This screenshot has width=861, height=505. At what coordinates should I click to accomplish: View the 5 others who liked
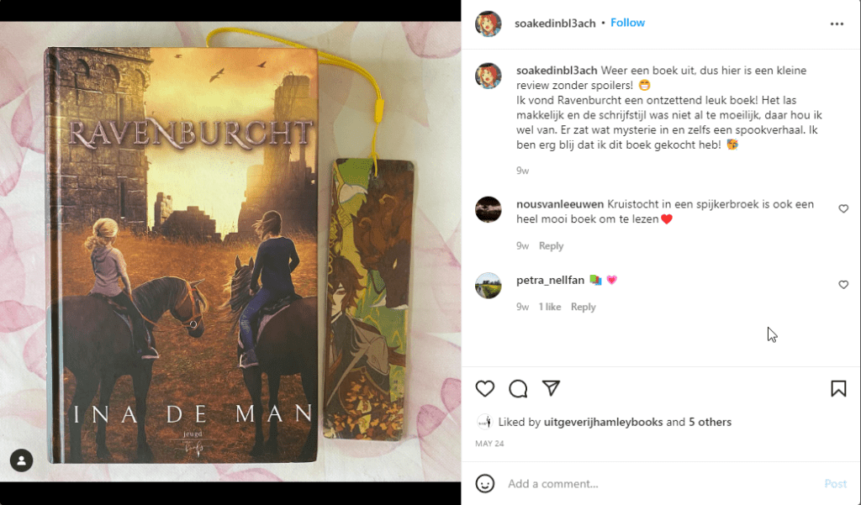point(710,422)
